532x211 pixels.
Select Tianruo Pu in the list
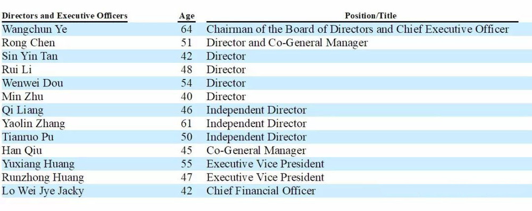coord(28,137)
